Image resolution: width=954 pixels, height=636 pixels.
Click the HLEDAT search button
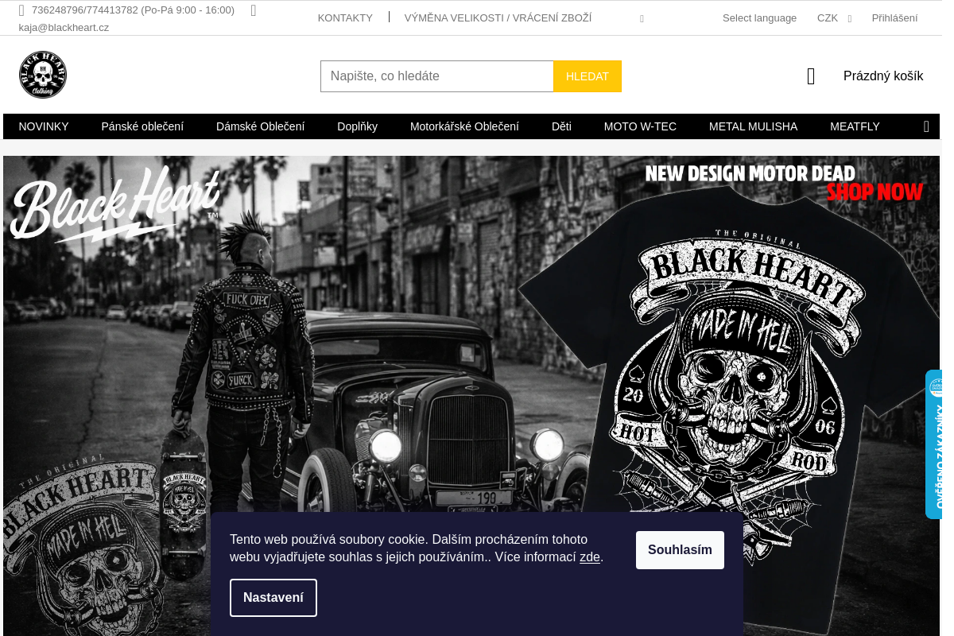tap(588, 76)
